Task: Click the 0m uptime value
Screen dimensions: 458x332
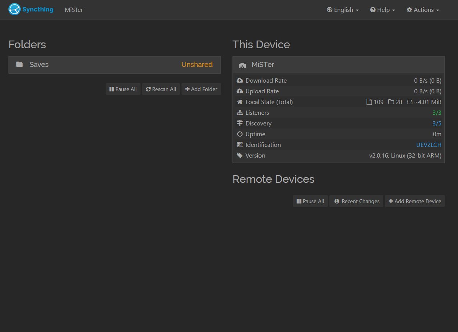Action: 437,134
